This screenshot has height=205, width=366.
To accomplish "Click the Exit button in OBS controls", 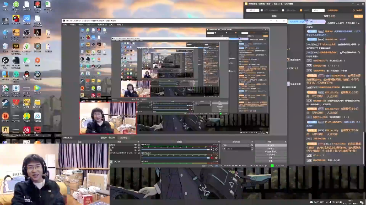I will click(271, 161).
